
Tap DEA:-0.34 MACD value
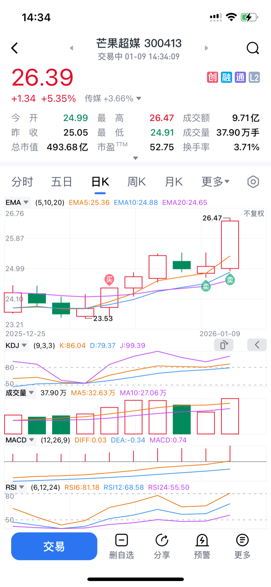[128, 440]
